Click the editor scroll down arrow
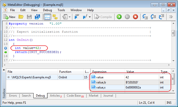This screenshot has width=178, height=107. [173, 61]
